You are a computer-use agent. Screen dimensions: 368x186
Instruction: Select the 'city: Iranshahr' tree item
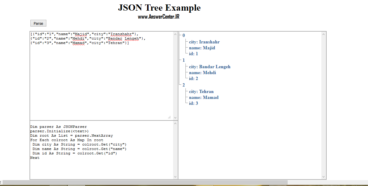pyautogui.click(x=204, y=42)
